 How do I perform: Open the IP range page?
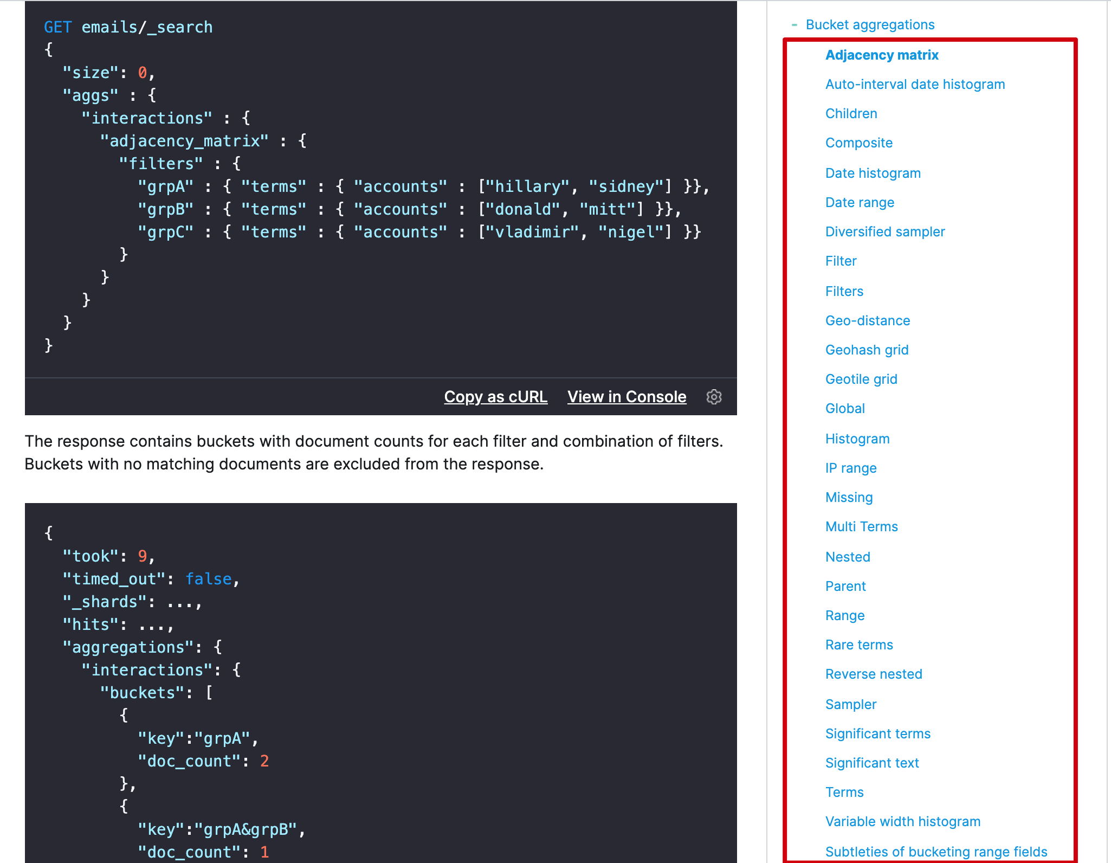850,468
